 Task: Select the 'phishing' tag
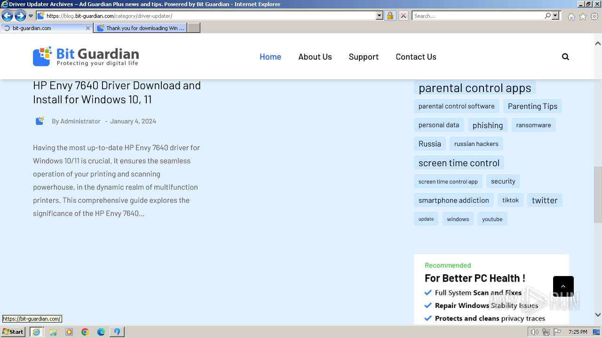click(x=488, y=125)
